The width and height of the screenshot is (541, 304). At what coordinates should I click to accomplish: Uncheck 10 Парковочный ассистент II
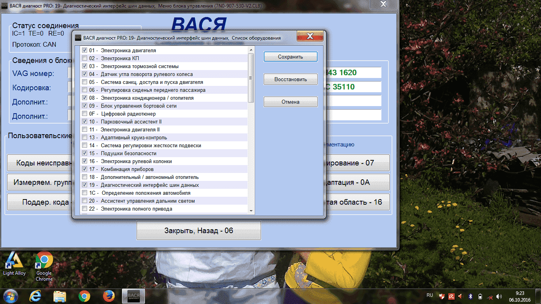[x=84, y=122]
